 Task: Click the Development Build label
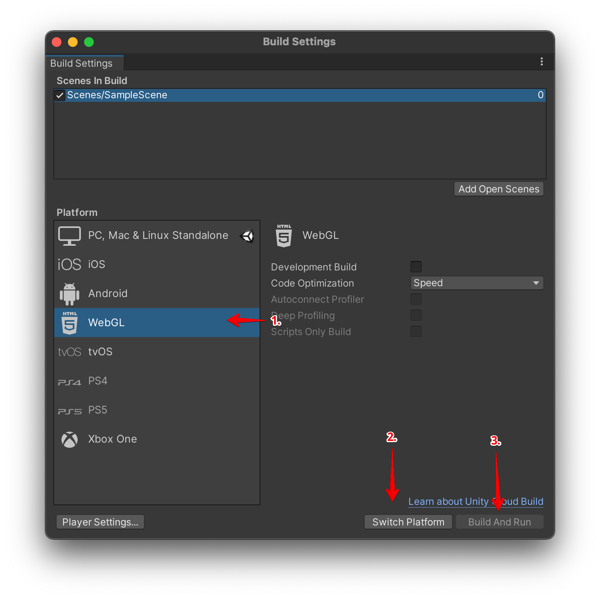pyautogui.click(x=314, y=267)
